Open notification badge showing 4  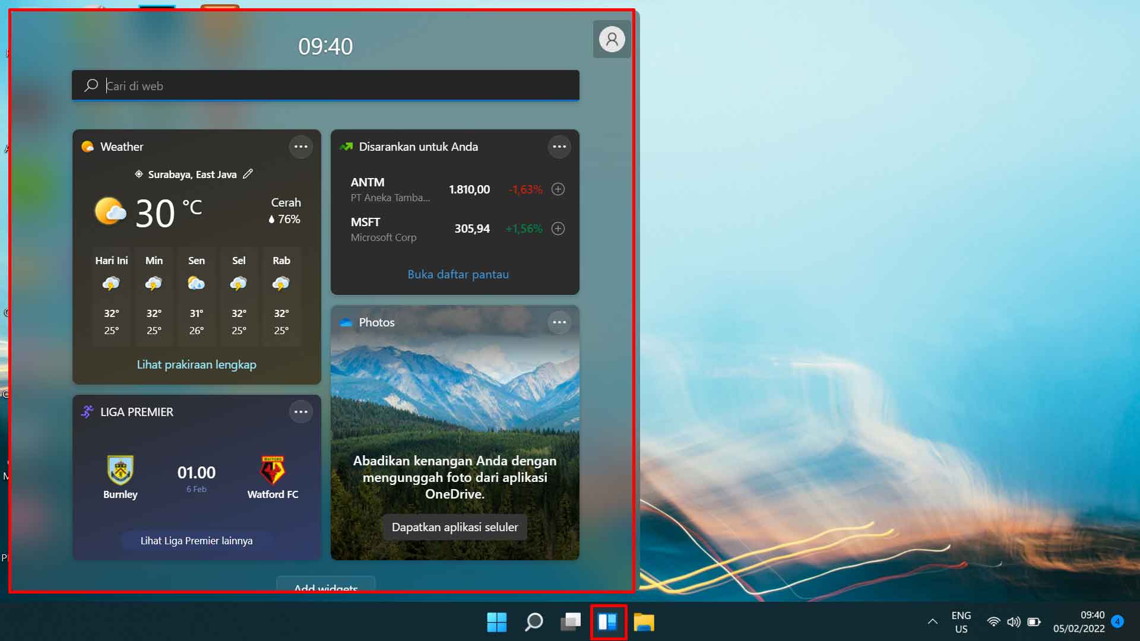pos(1117,621)
